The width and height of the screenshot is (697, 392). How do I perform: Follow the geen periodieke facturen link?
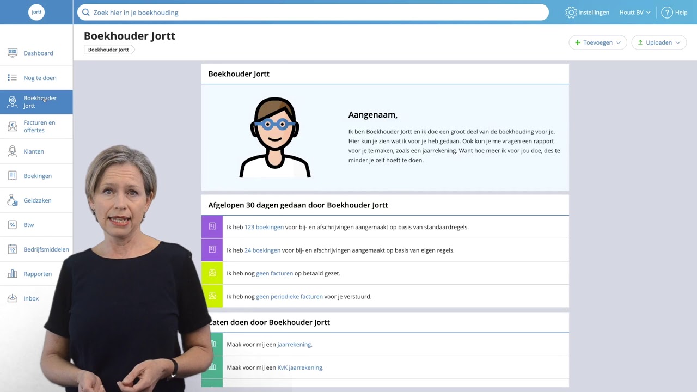coord(289,297)
